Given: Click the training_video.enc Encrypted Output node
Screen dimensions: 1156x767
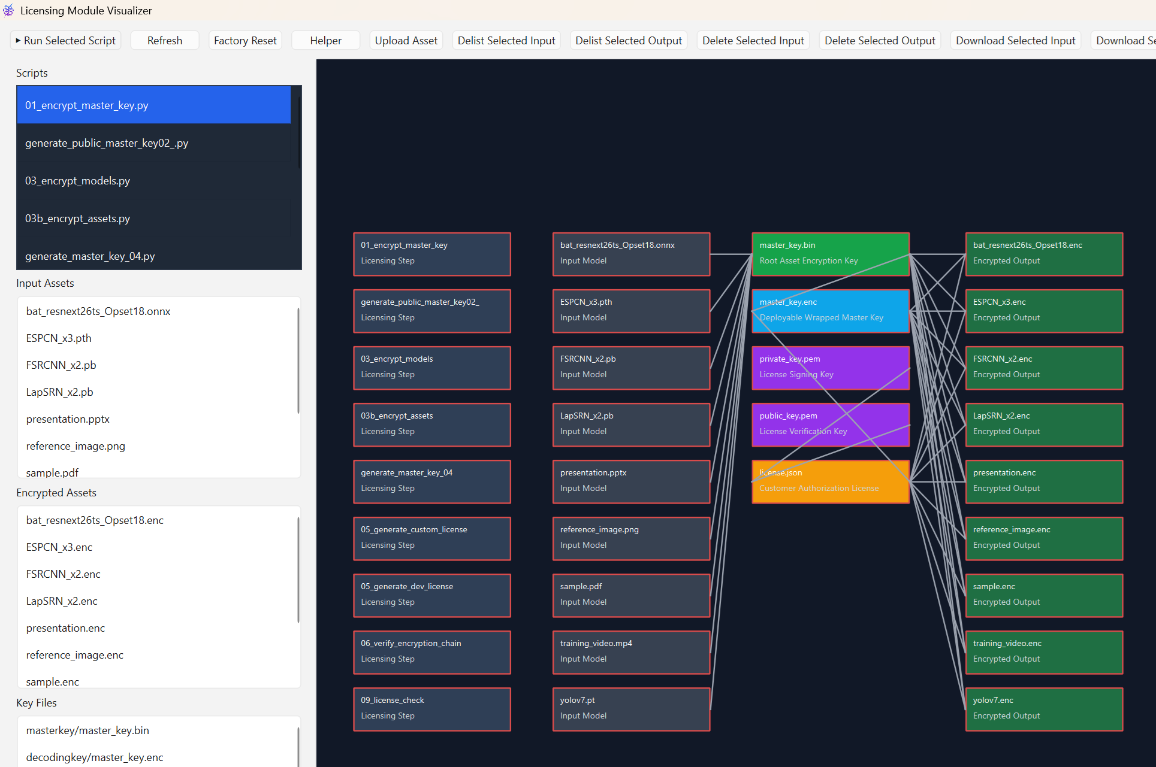Looking at the screenshot, I should [1045, 652].
